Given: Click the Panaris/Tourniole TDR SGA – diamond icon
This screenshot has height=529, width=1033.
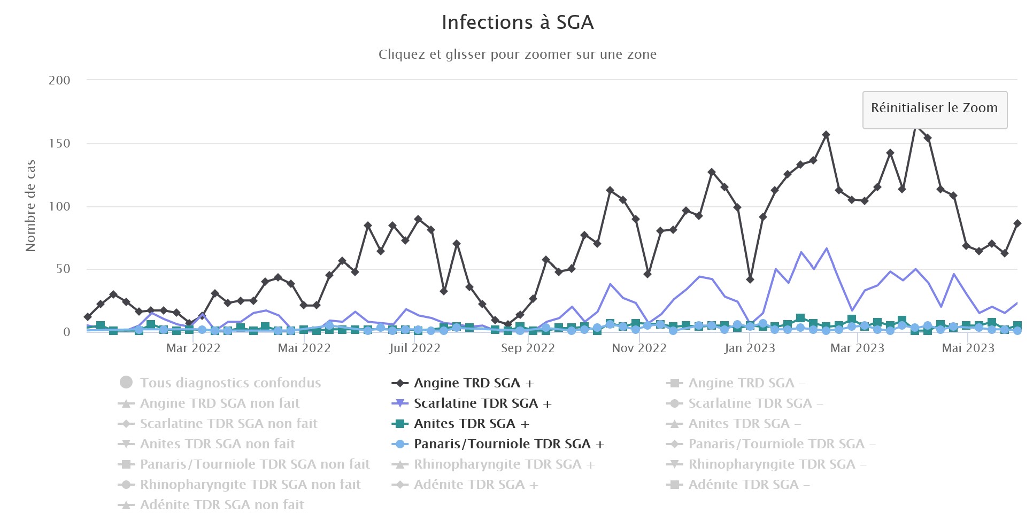Looking at the screenshot, I should click(674, 444).
